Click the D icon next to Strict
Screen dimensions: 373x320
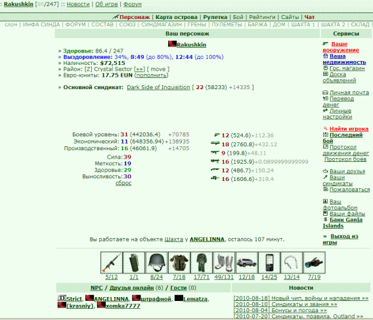click(62, 298)
